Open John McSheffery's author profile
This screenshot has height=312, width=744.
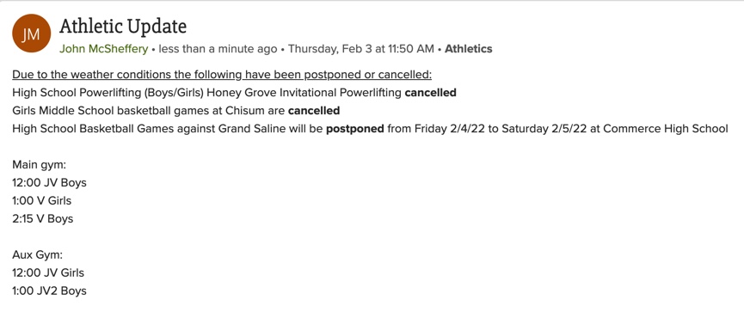point(104,49)
